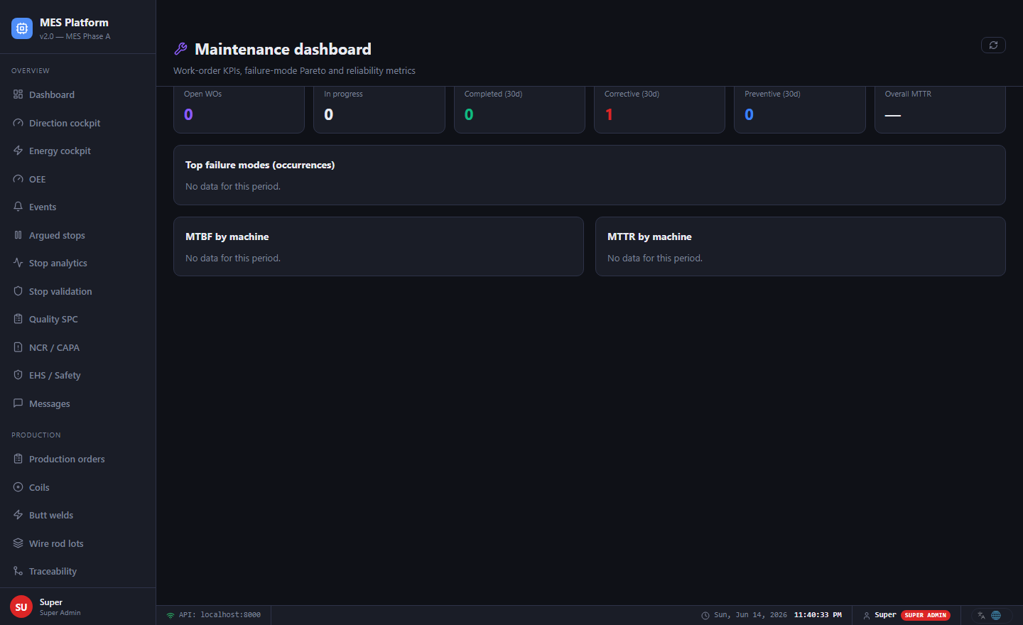The width and height of the screenshot is (1023, 625).
Task: Click the Wire rod lots layers icon
Action: [18, 543]
